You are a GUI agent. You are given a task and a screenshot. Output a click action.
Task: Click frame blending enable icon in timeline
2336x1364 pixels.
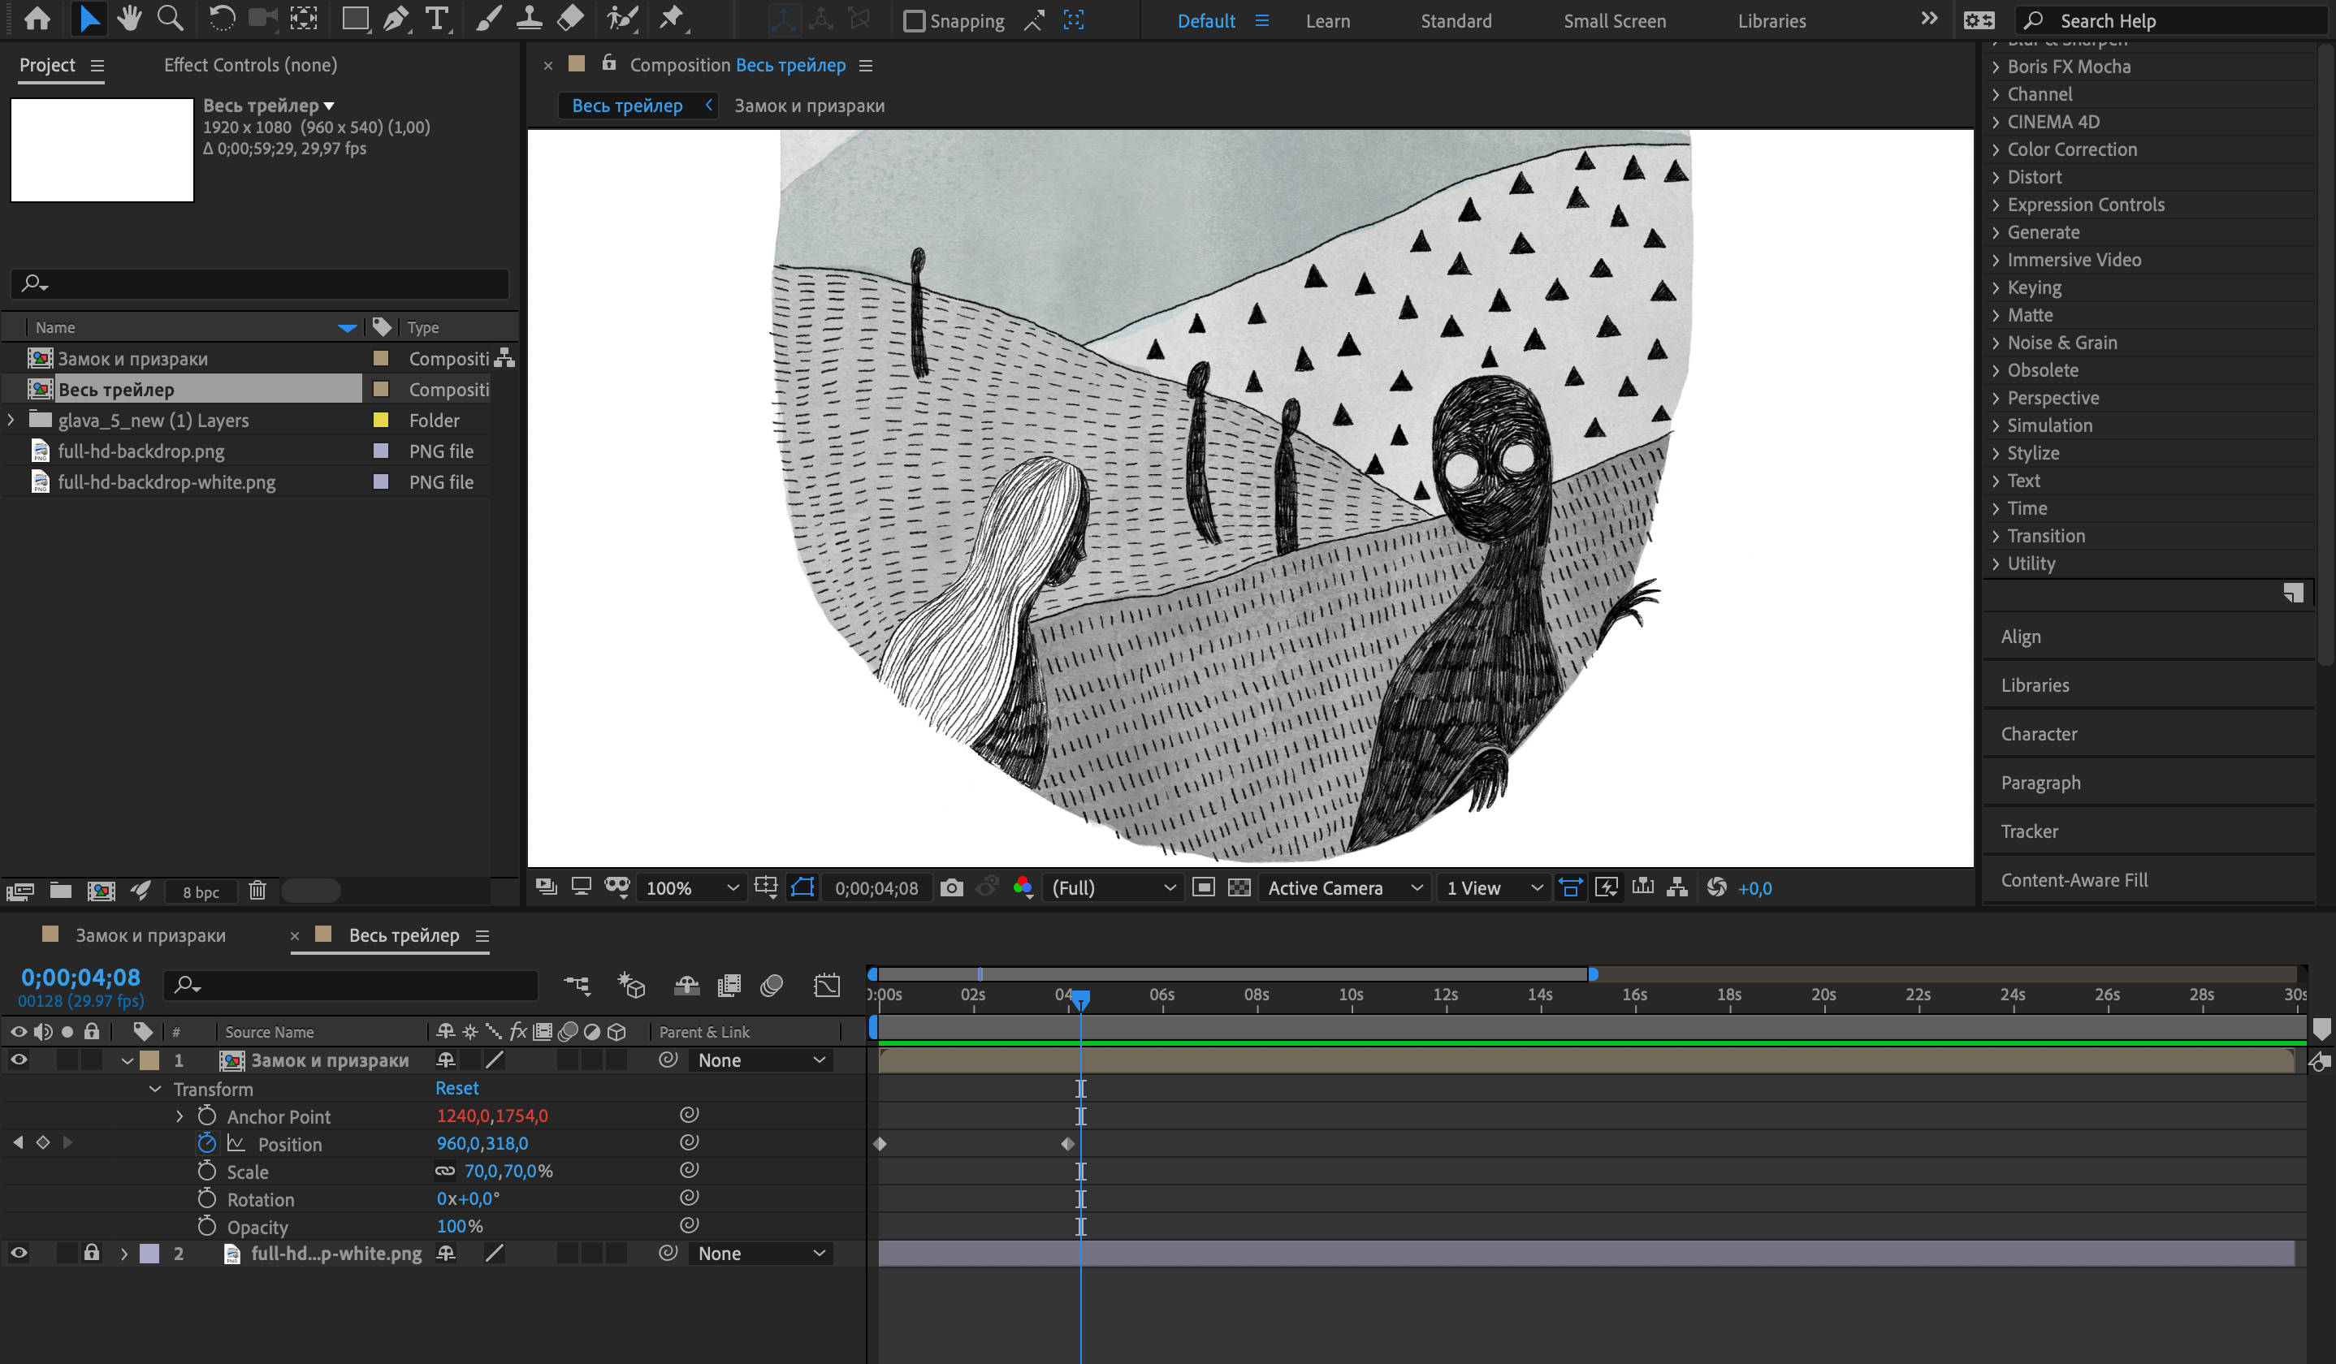(729, 985)
